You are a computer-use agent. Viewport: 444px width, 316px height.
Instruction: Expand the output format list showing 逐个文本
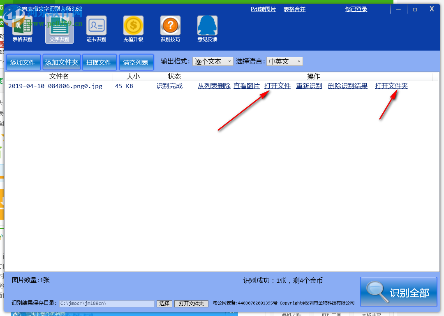coord(229,61)
